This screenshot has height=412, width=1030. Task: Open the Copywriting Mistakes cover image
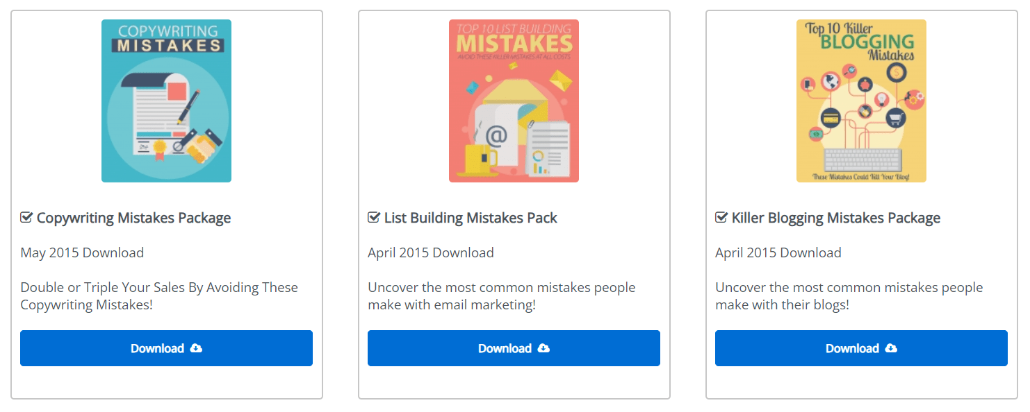[166, 101]
